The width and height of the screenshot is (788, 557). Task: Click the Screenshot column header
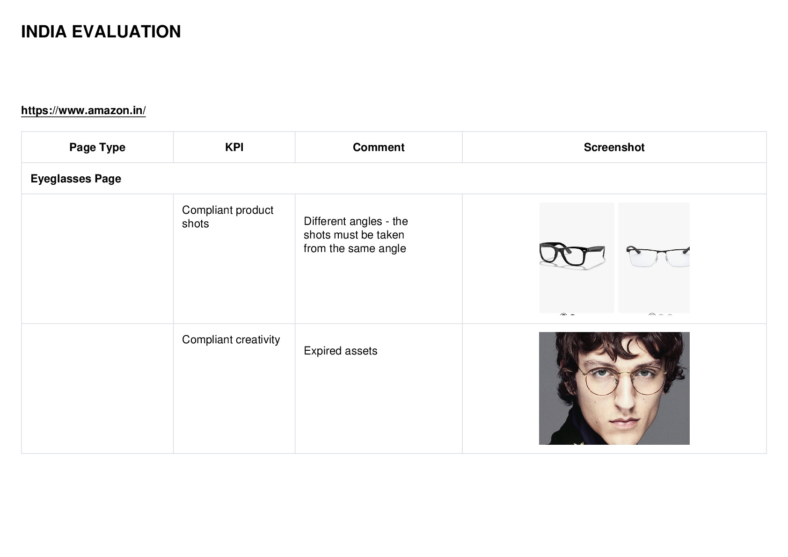point(614,147)
